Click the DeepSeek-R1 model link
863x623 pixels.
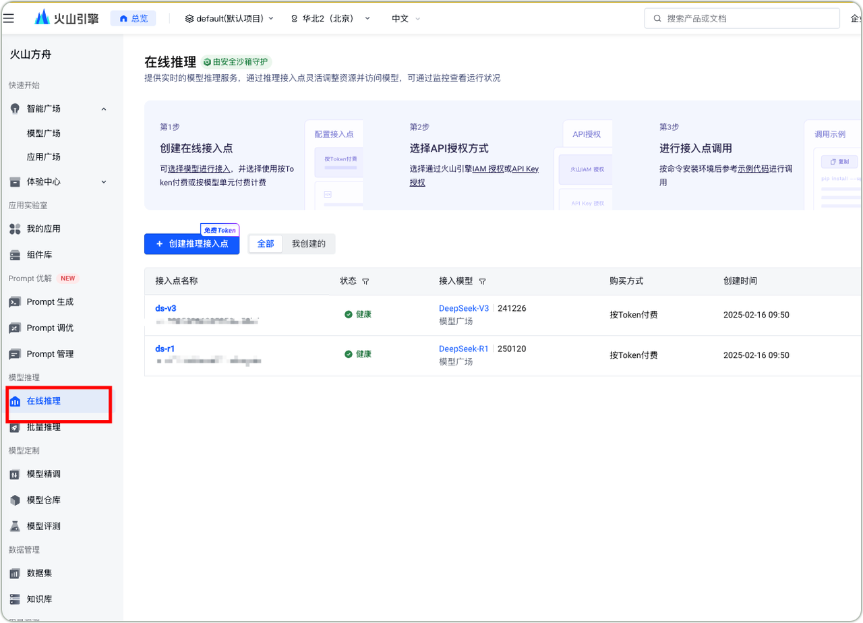[x=464, y=349]
